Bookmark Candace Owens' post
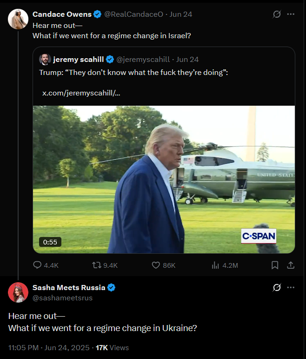This screenshot has width=306, height=359. pyautogui.click(x=275, y=265)
